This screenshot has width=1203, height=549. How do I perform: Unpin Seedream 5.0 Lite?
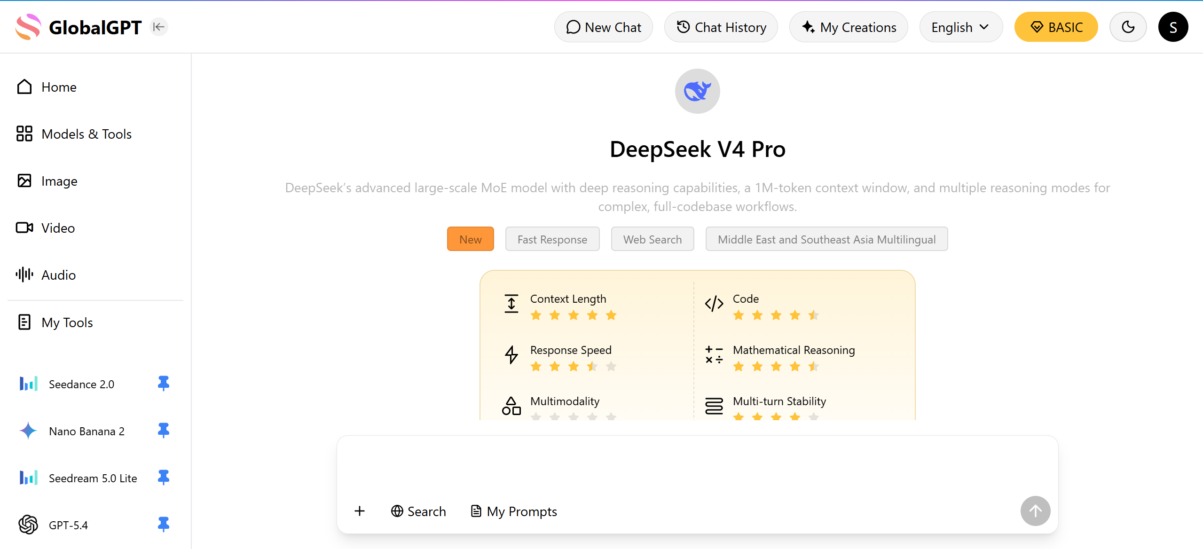point(163,478)
